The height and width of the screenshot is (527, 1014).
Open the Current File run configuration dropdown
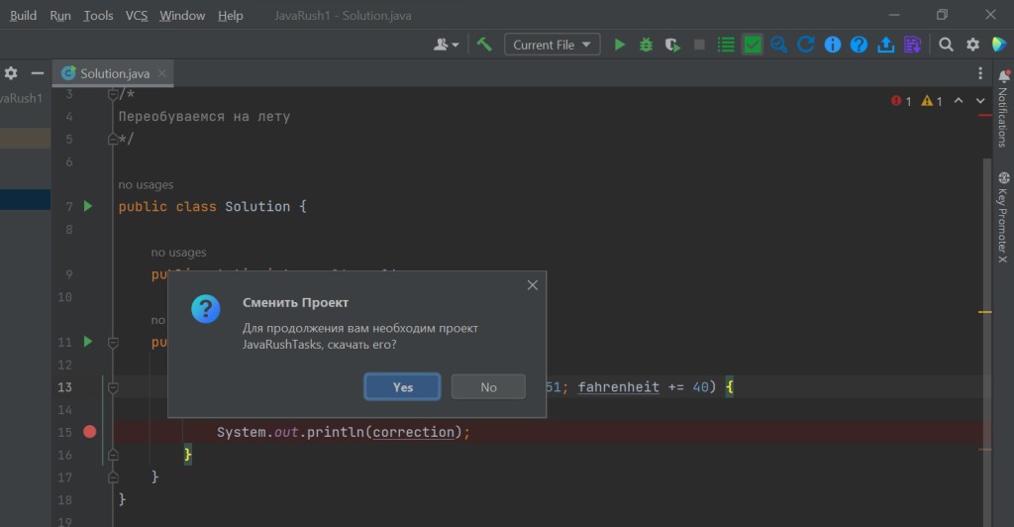coord(553,45)
